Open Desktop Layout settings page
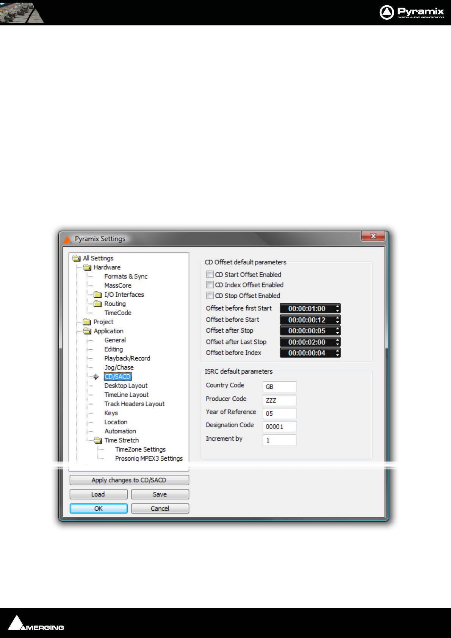The width and height of the screenshot is (451, 638). tap(126, 386)
